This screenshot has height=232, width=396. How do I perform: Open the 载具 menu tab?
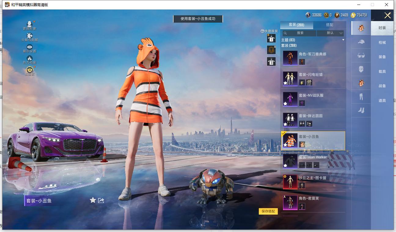click(382, 72)
